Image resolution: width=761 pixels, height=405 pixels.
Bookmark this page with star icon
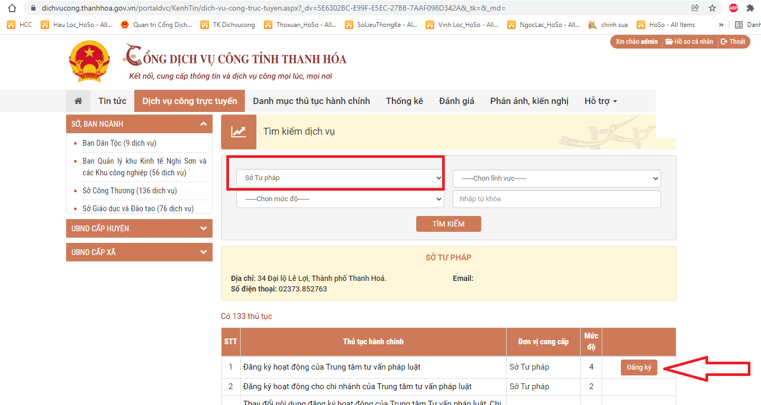pos(712,8)
